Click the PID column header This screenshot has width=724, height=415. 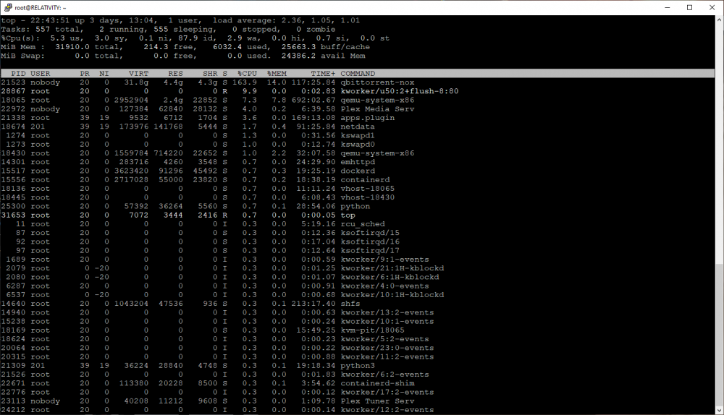tap(19, 73)
